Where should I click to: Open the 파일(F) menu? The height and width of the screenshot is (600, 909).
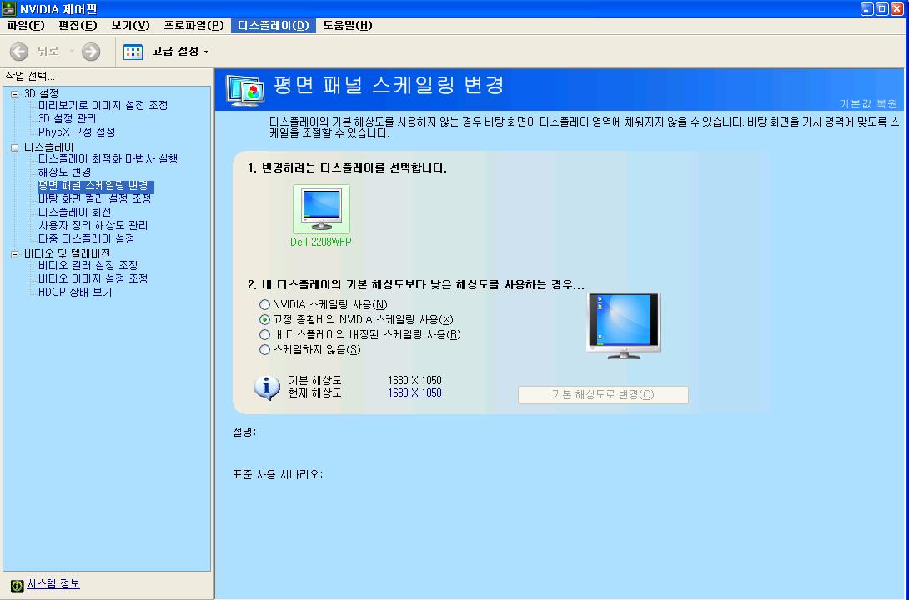point(26,26)
